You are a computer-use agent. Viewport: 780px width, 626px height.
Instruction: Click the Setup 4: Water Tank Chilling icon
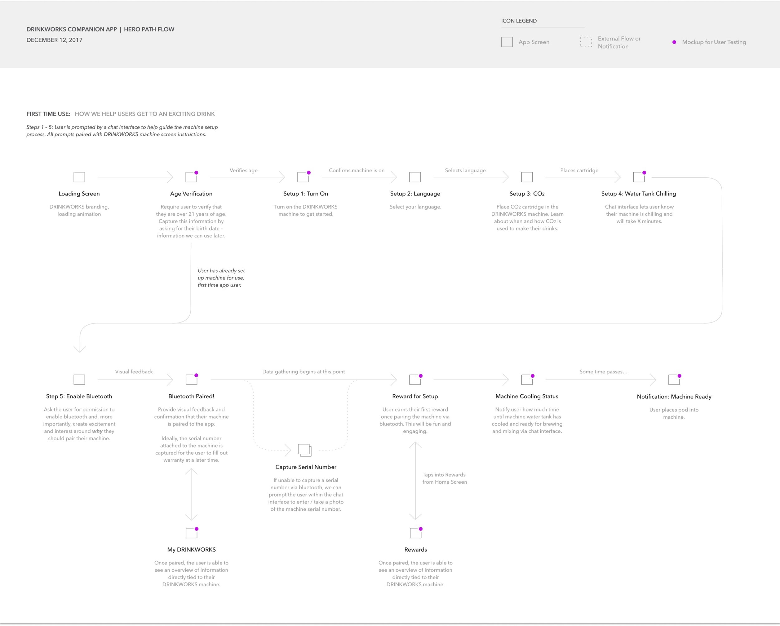pyautogui.click(x=639, y=177)
